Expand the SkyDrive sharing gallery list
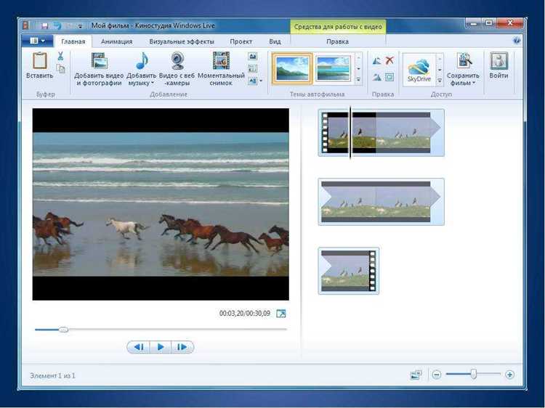545x408 pixels. [440, 81]
